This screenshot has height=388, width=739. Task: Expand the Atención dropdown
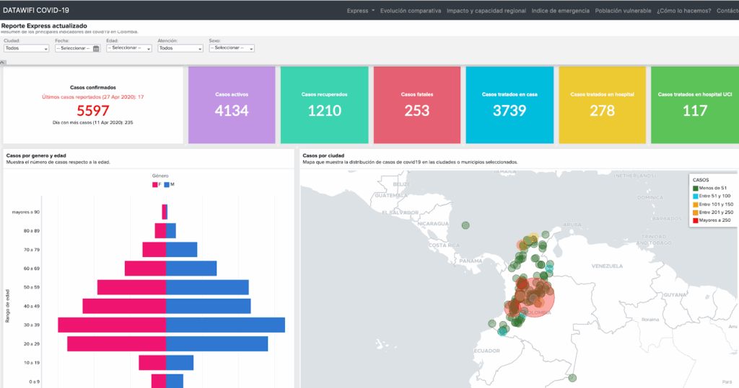(180, 48)
